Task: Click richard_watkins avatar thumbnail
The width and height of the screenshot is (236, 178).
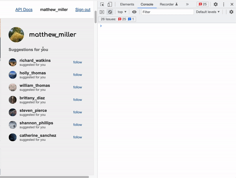Action: pos(13,62)
